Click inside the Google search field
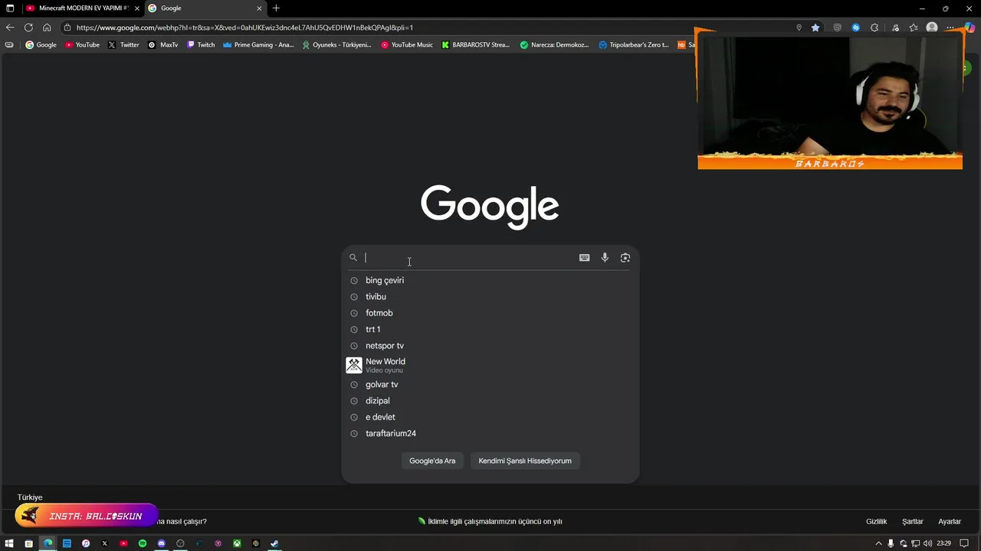Image resolution: width=981 pixels, height=551 pixels. coord(469,258)
